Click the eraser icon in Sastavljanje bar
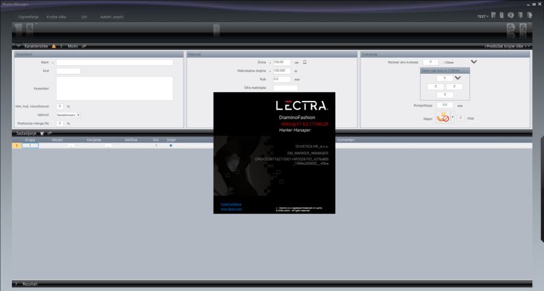Viewport: 544px width, 291px height. coord(50,133)
